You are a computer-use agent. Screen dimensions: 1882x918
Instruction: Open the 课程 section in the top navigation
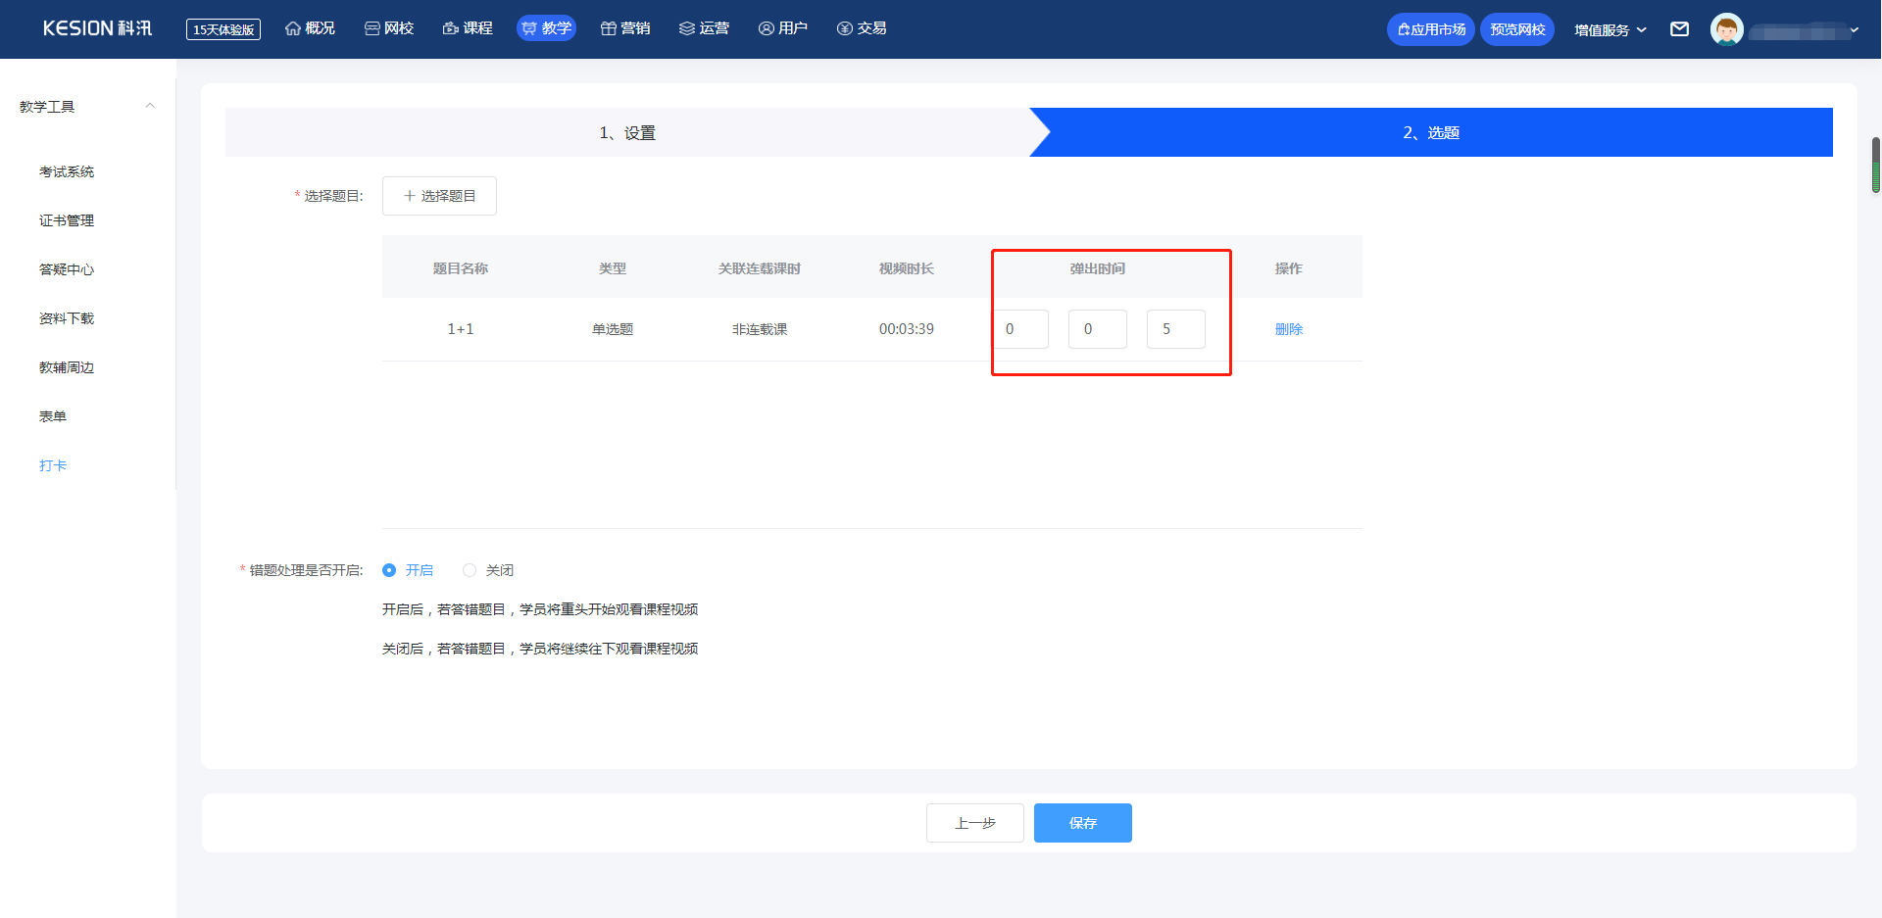(468, 28)
